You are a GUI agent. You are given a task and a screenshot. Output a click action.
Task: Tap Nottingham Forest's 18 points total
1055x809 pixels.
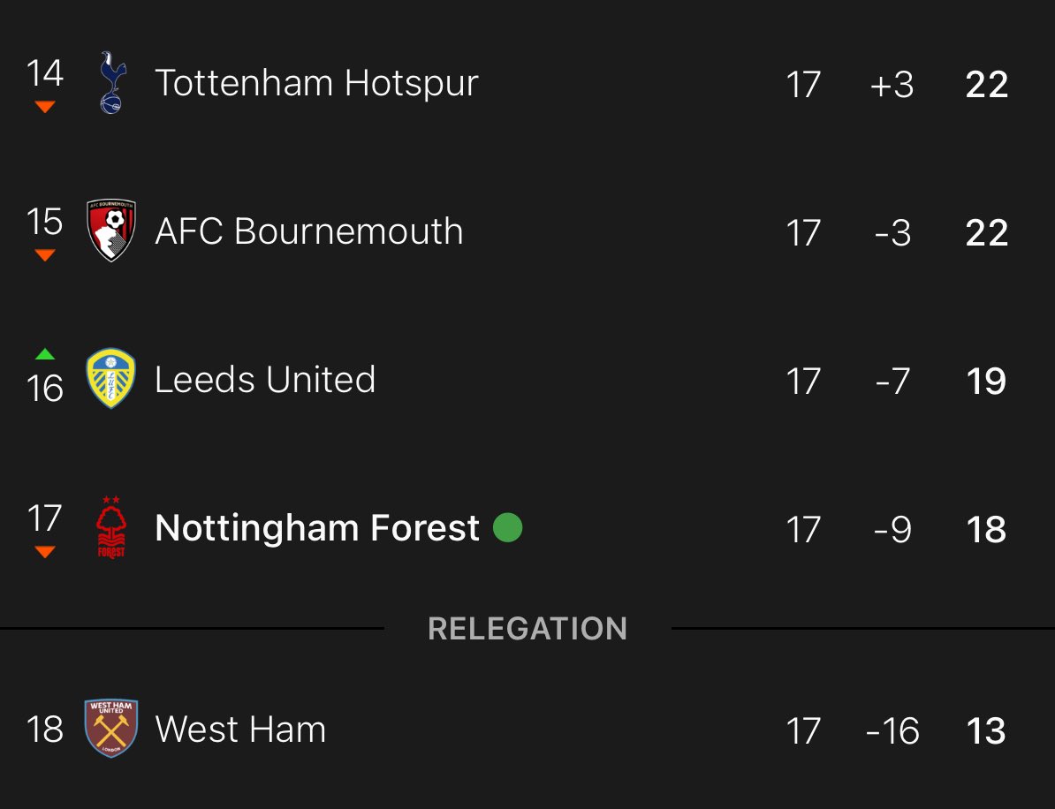[x=986, y=530]
